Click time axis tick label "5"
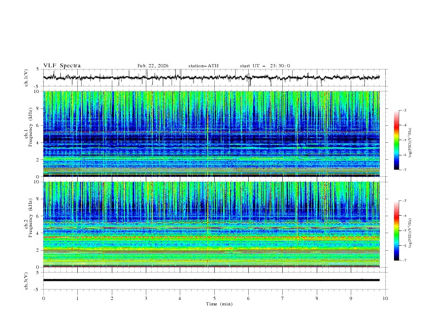 214,298
